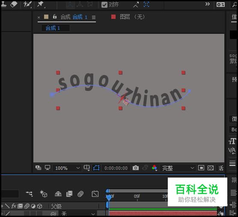Click the timeline search field
This screenshot has width=238, height=217.
tap(10, 194)
